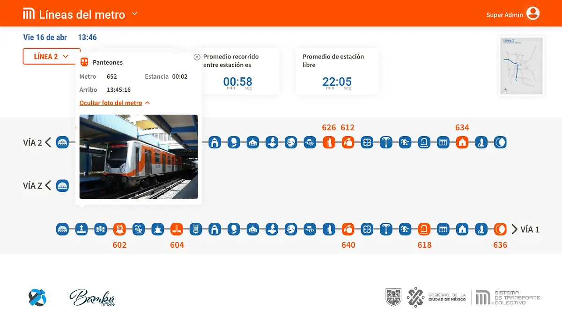Select the Chabacano apricot station icon labeled 640
The image size is (562, 316).
(348, 229)
